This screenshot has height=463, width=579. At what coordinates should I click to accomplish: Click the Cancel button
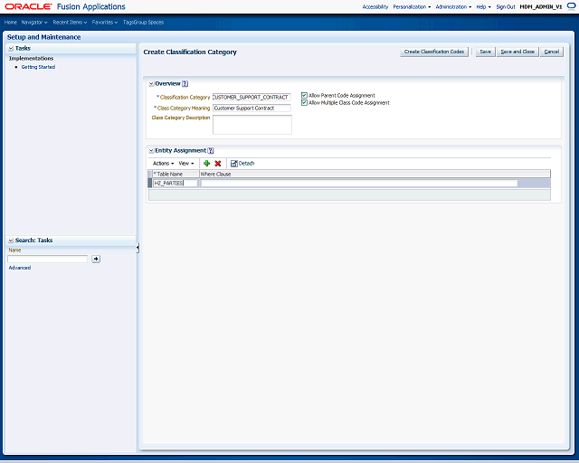(x=552, y=52)
